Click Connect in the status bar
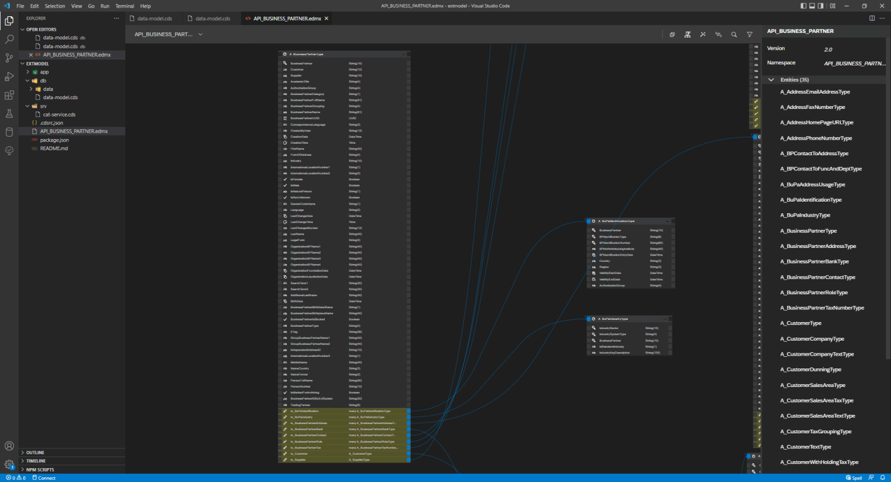The height and width of the screenshot is (482, 891). (x=44, y=477)
